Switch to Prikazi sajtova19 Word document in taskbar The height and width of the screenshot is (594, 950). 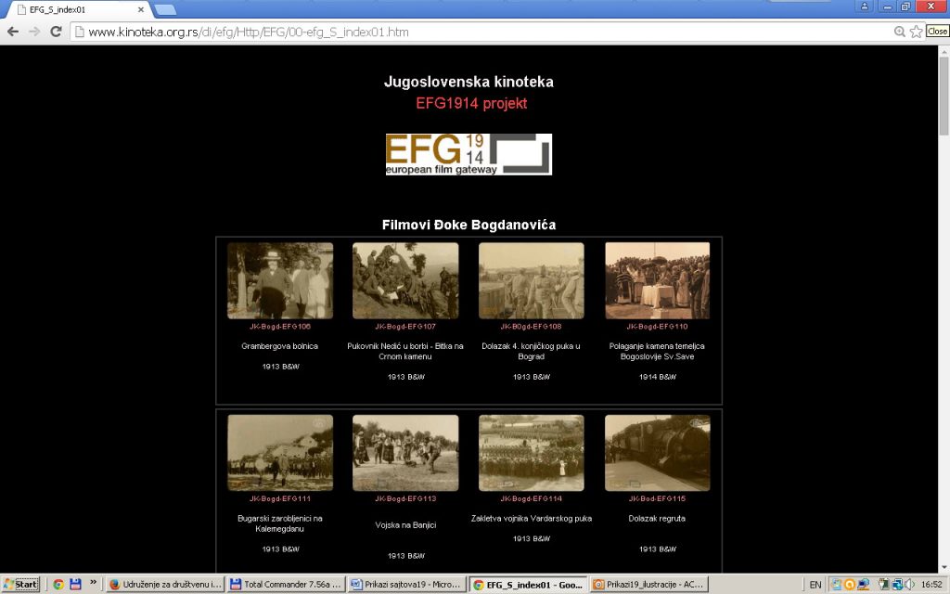(x=404, y=585)
